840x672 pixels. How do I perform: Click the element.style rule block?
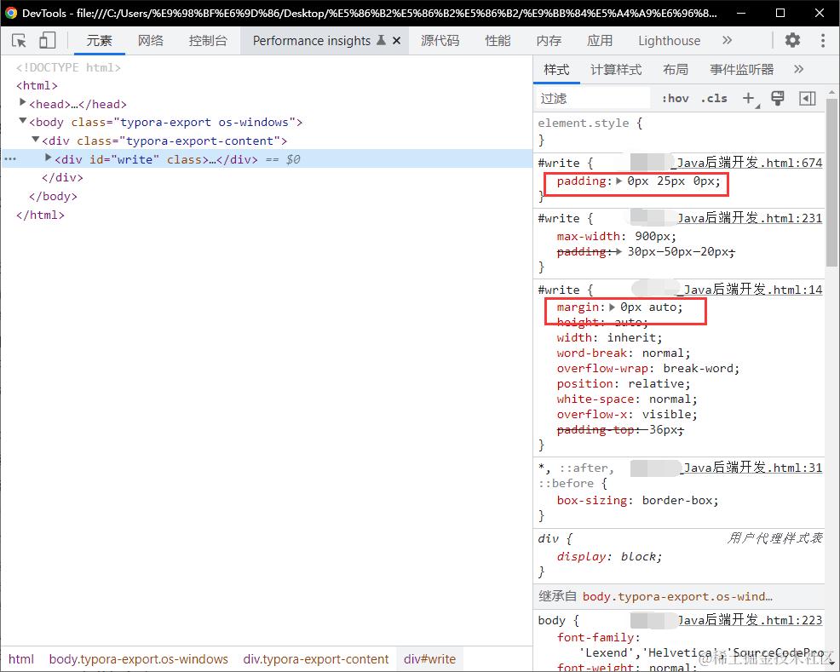[679, 131]
